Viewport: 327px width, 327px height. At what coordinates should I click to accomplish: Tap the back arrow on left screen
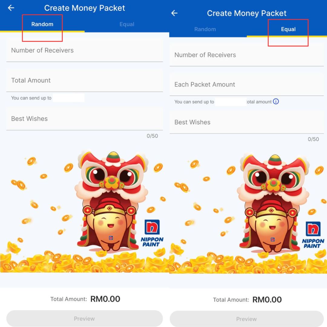coord(11,8)
